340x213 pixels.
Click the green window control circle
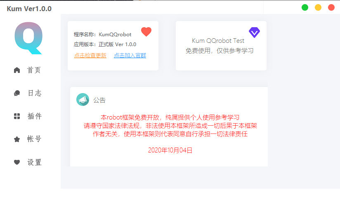[305, 7]
